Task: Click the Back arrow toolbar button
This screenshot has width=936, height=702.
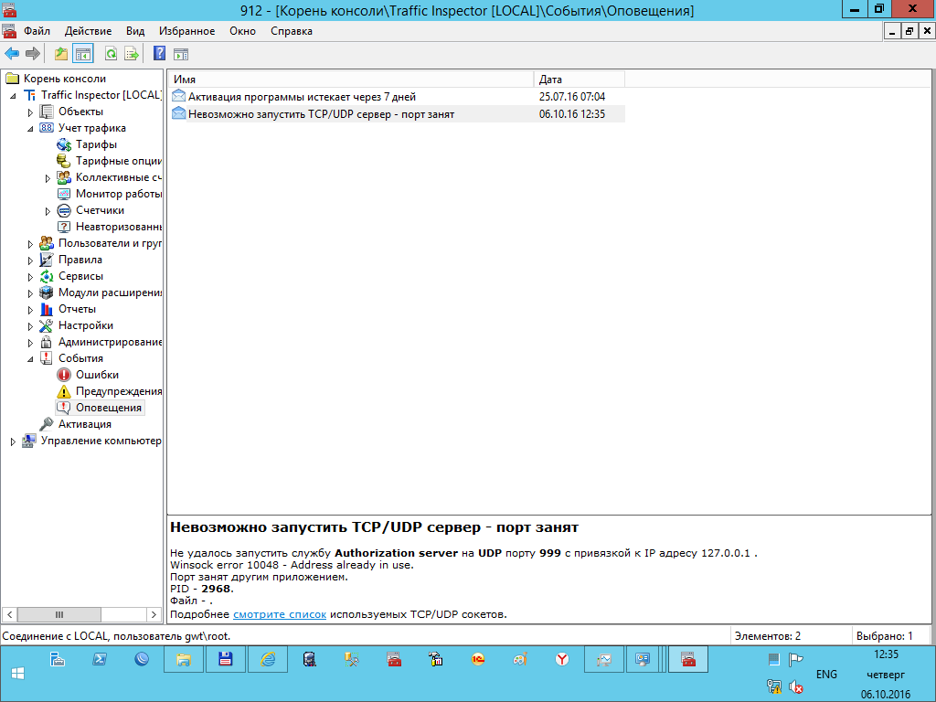Action: [x=11, y=54]
